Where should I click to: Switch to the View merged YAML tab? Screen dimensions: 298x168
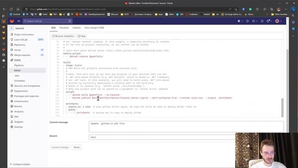pos(94,28)
